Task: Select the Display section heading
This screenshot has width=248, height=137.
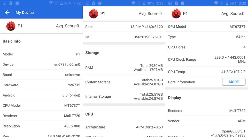Action: pyautogui.click(x=174, y=98)
